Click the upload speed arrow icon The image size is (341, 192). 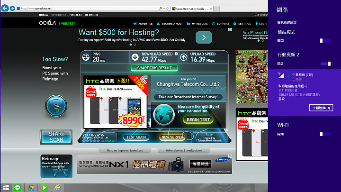click(x=184, y=57)
